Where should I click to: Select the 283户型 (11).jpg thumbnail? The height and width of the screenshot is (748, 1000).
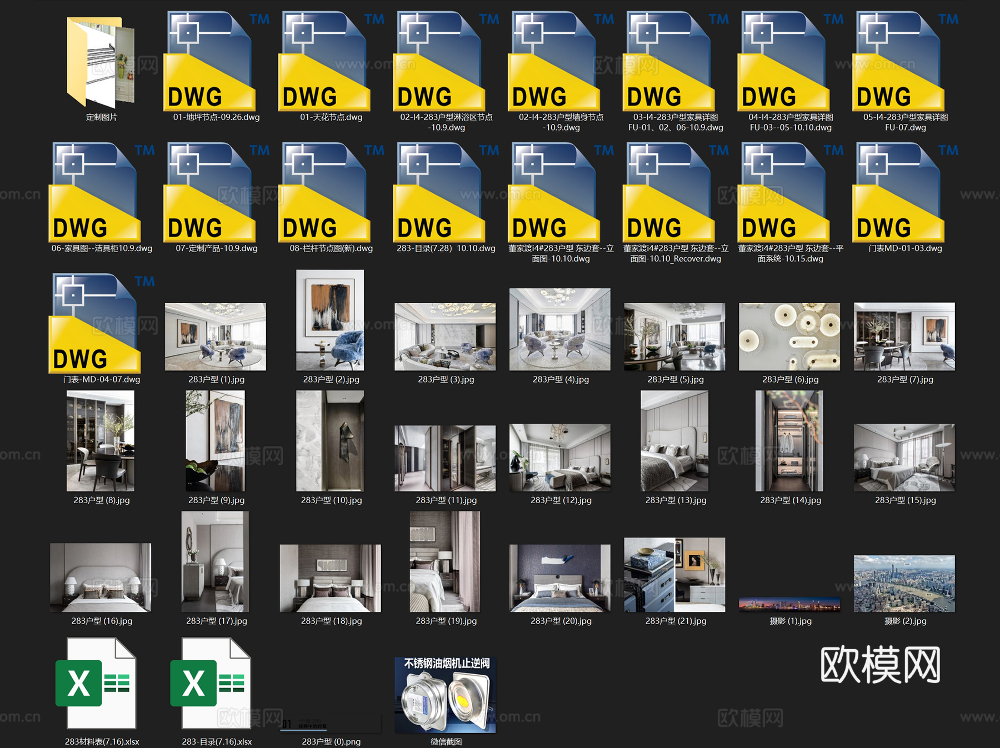coord(445,458)
